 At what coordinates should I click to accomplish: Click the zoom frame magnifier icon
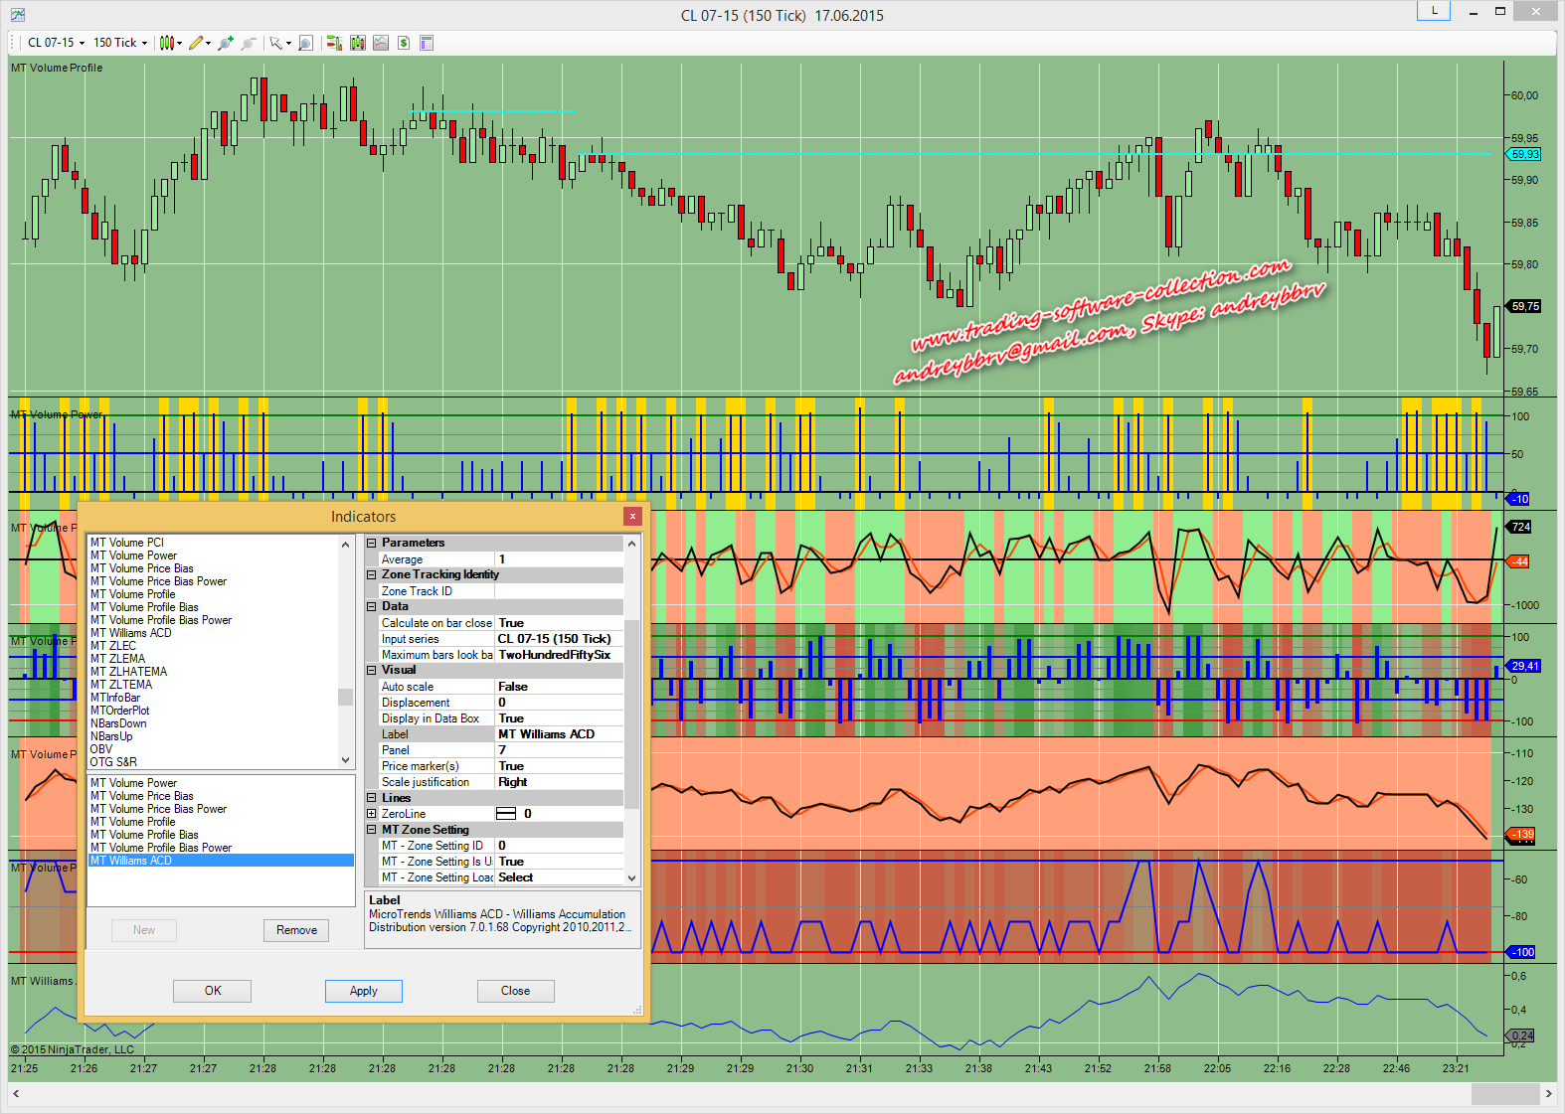pyautogui.click(x=305, y=43)
